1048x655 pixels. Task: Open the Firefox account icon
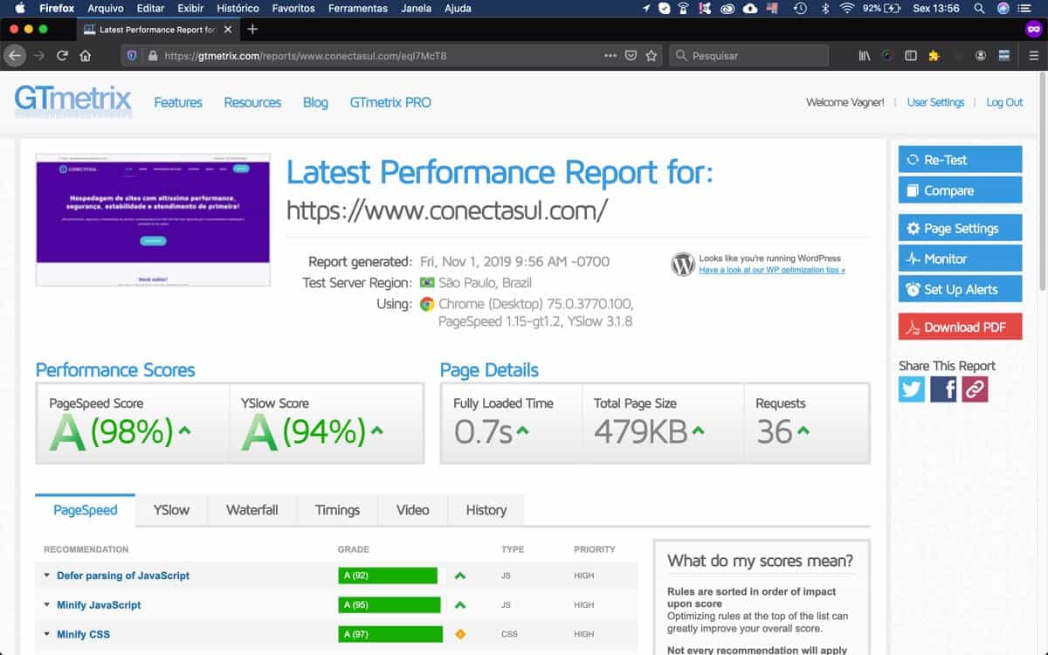tap(981, 55)
